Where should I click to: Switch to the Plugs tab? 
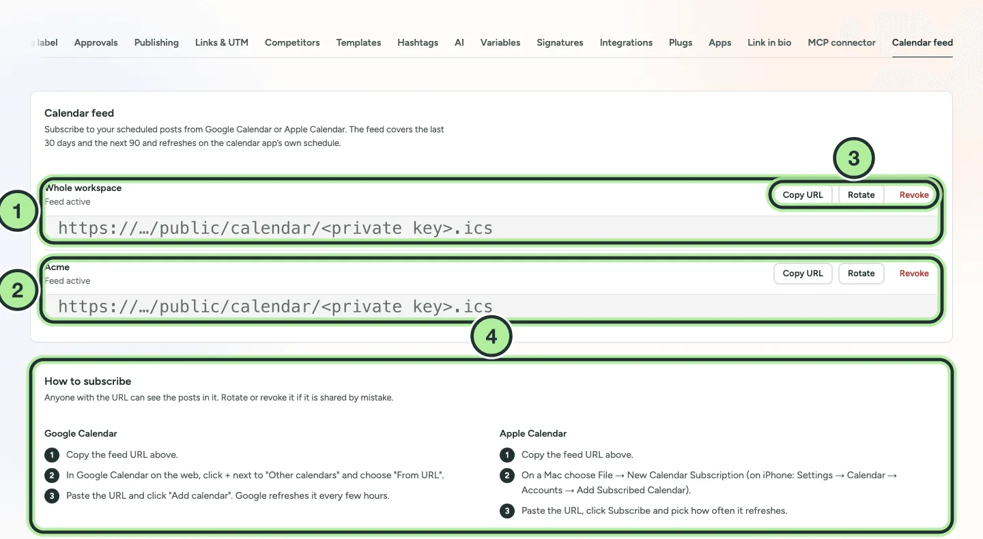pyautogui.click(x=681, y=42)
